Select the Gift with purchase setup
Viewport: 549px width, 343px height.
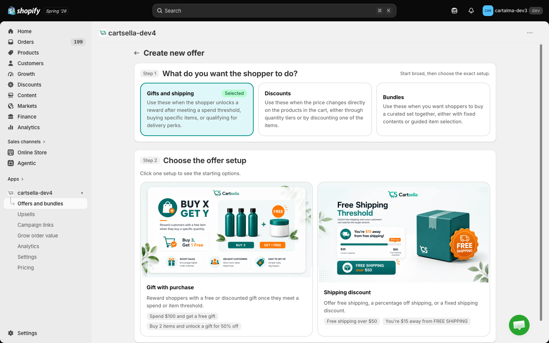tap(226, 259)
